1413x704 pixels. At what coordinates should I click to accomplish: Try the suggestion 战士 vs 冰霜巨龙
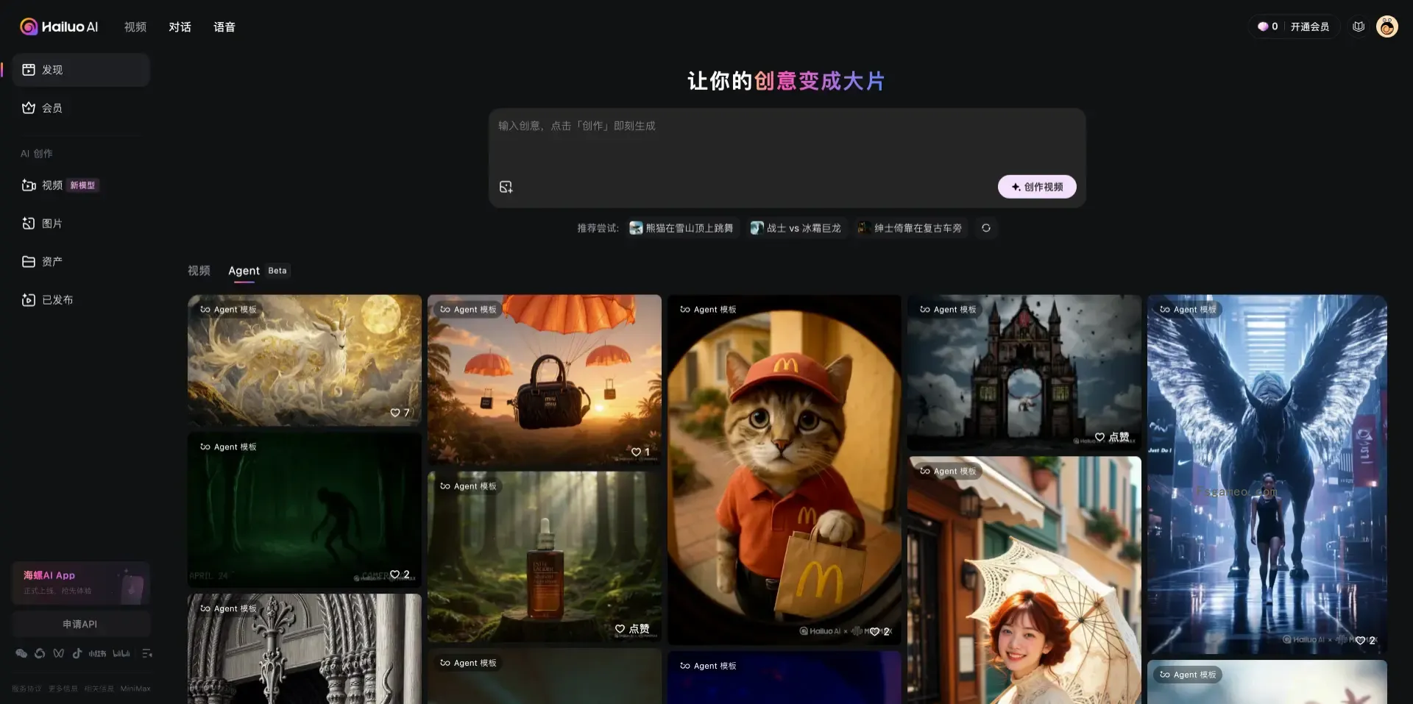796,228
